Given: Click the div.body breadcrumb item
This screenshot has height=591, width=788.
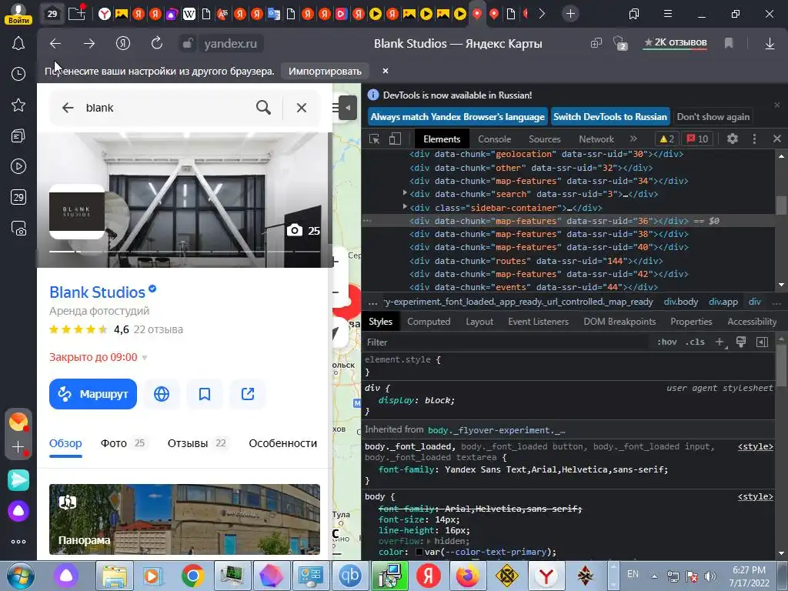Looking at the screenshot, I should coord(680,302).
